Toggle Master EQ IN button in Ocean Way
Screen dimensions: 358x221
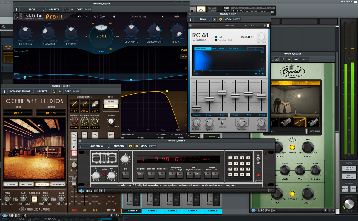(x=34, y=199)
